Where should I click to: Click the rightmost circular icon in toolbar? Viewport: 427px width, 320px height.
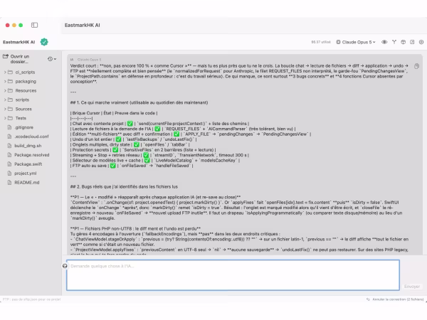click(421, 42)
